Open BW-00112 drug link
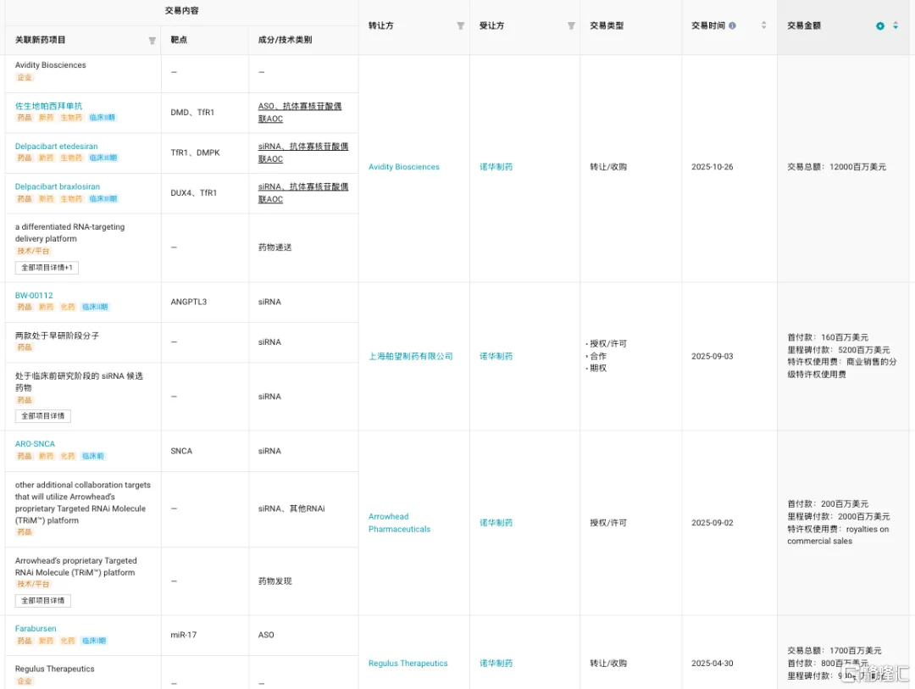The width and height of the screenshot is (915, 689). click(x=34, y=296)
